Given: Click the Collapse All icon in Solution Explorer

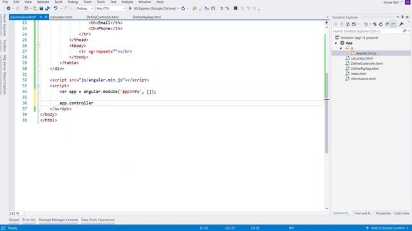Looking at the screenshot, I should pyautogui.click(x=387, y=24).
